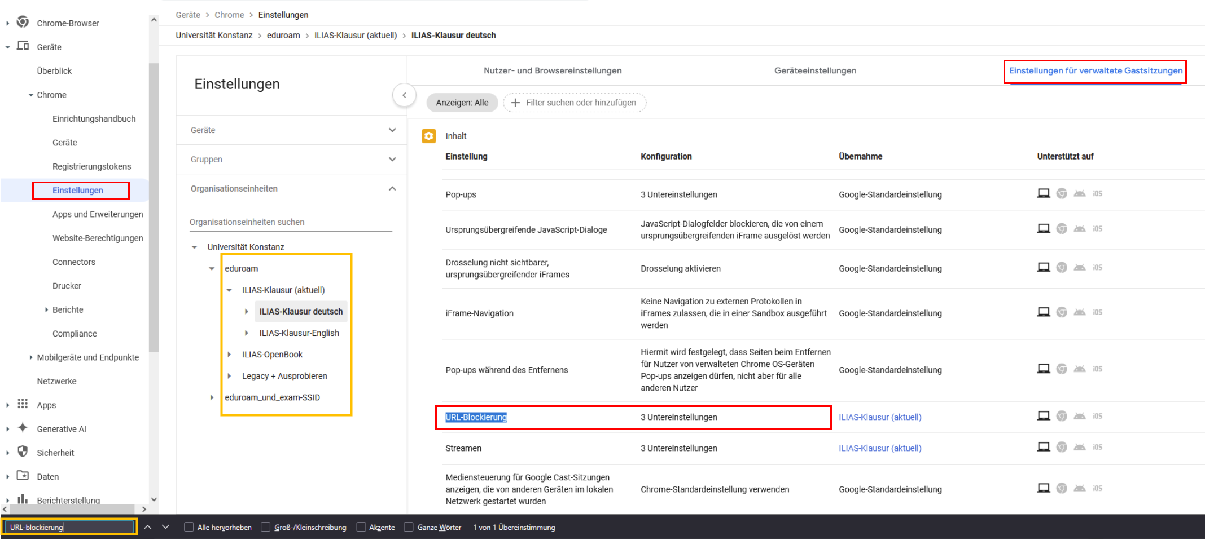Click the Generative AI sparkle icon
1205x540 pixels.
click(x=23, y=428)
